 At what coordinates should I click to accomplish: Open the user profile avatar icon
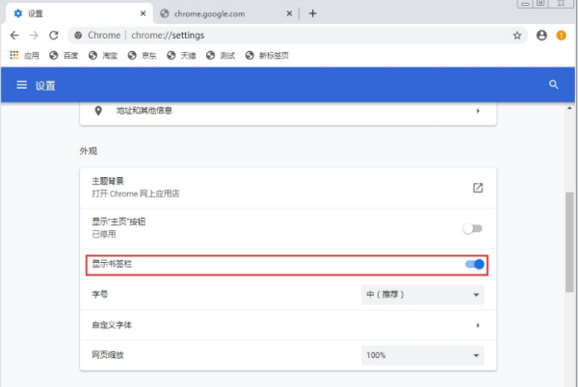[541, 36]
